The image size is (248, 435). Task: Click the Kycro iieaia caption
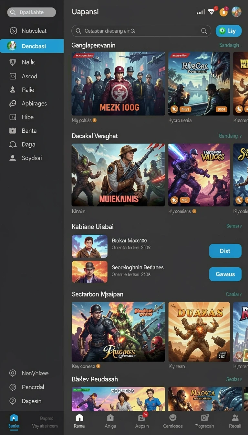tap(180, 120)
